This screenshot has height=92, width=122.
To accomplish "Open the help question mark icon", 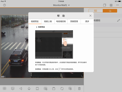I will click(5, 5).
